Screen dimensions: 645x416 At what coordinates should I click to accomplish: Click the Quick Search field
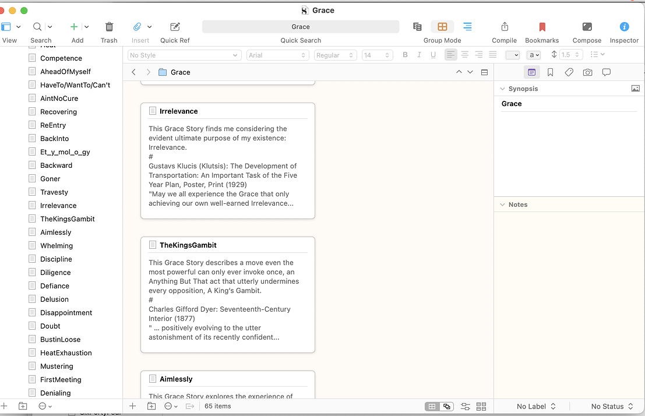(x=301, y=27)
